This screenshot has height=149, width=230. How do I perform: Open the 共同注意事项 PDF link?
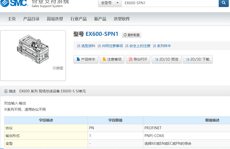[110, 46]
